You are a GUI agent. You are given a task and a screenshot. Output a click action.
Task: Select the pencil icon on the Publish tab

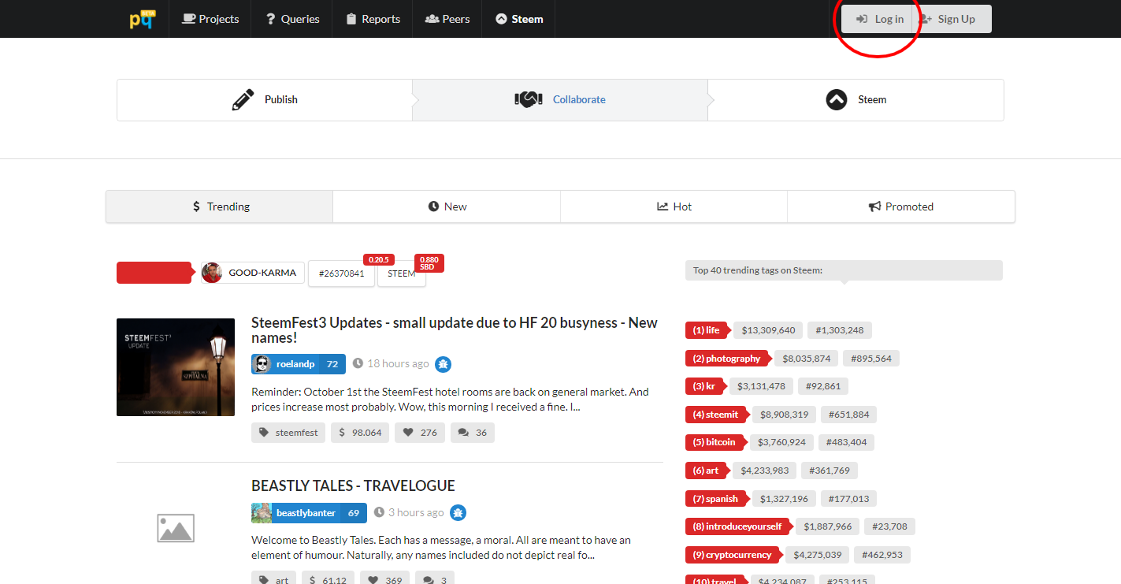pos(243,99)
